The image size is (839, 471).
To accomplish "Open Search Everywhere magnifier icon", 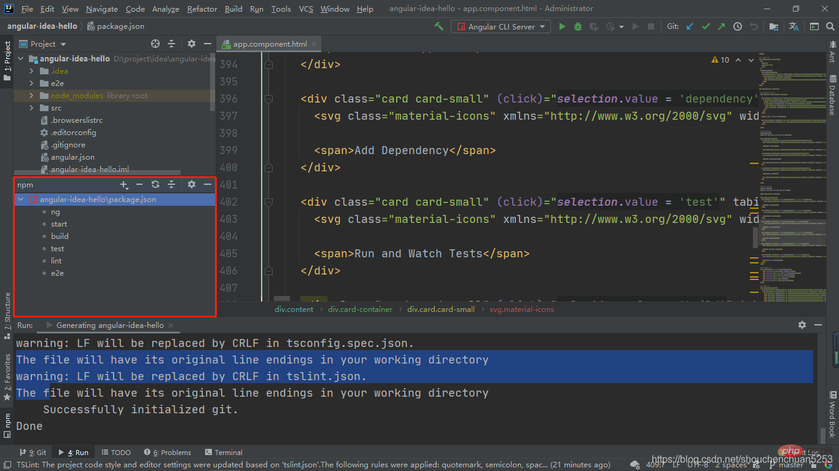I will tap(830, 26).
